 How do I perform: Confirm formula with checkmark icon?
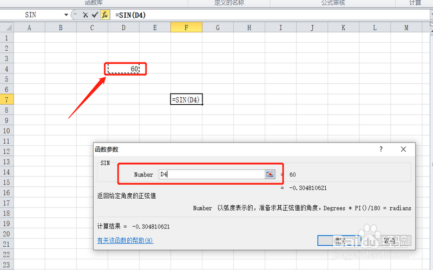point(95,15)
